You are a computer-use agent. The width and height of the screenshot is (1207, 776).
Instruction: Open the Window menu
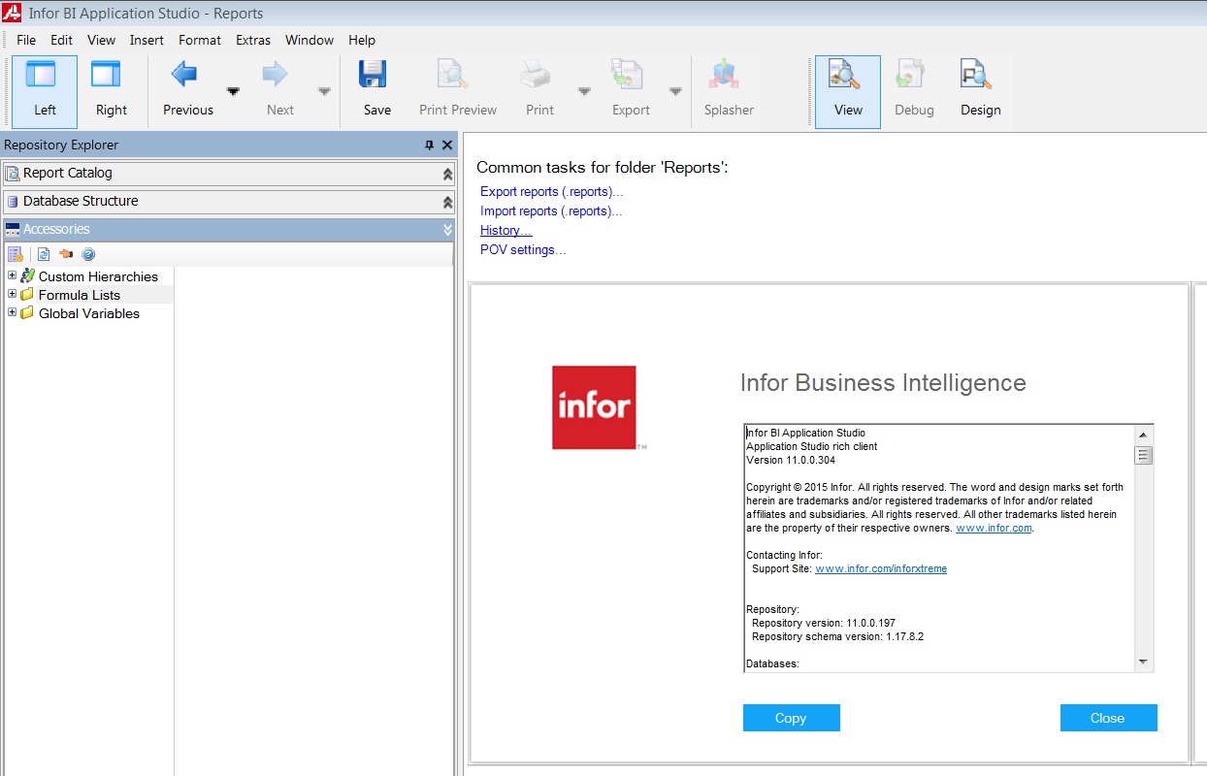coord(310,40)
